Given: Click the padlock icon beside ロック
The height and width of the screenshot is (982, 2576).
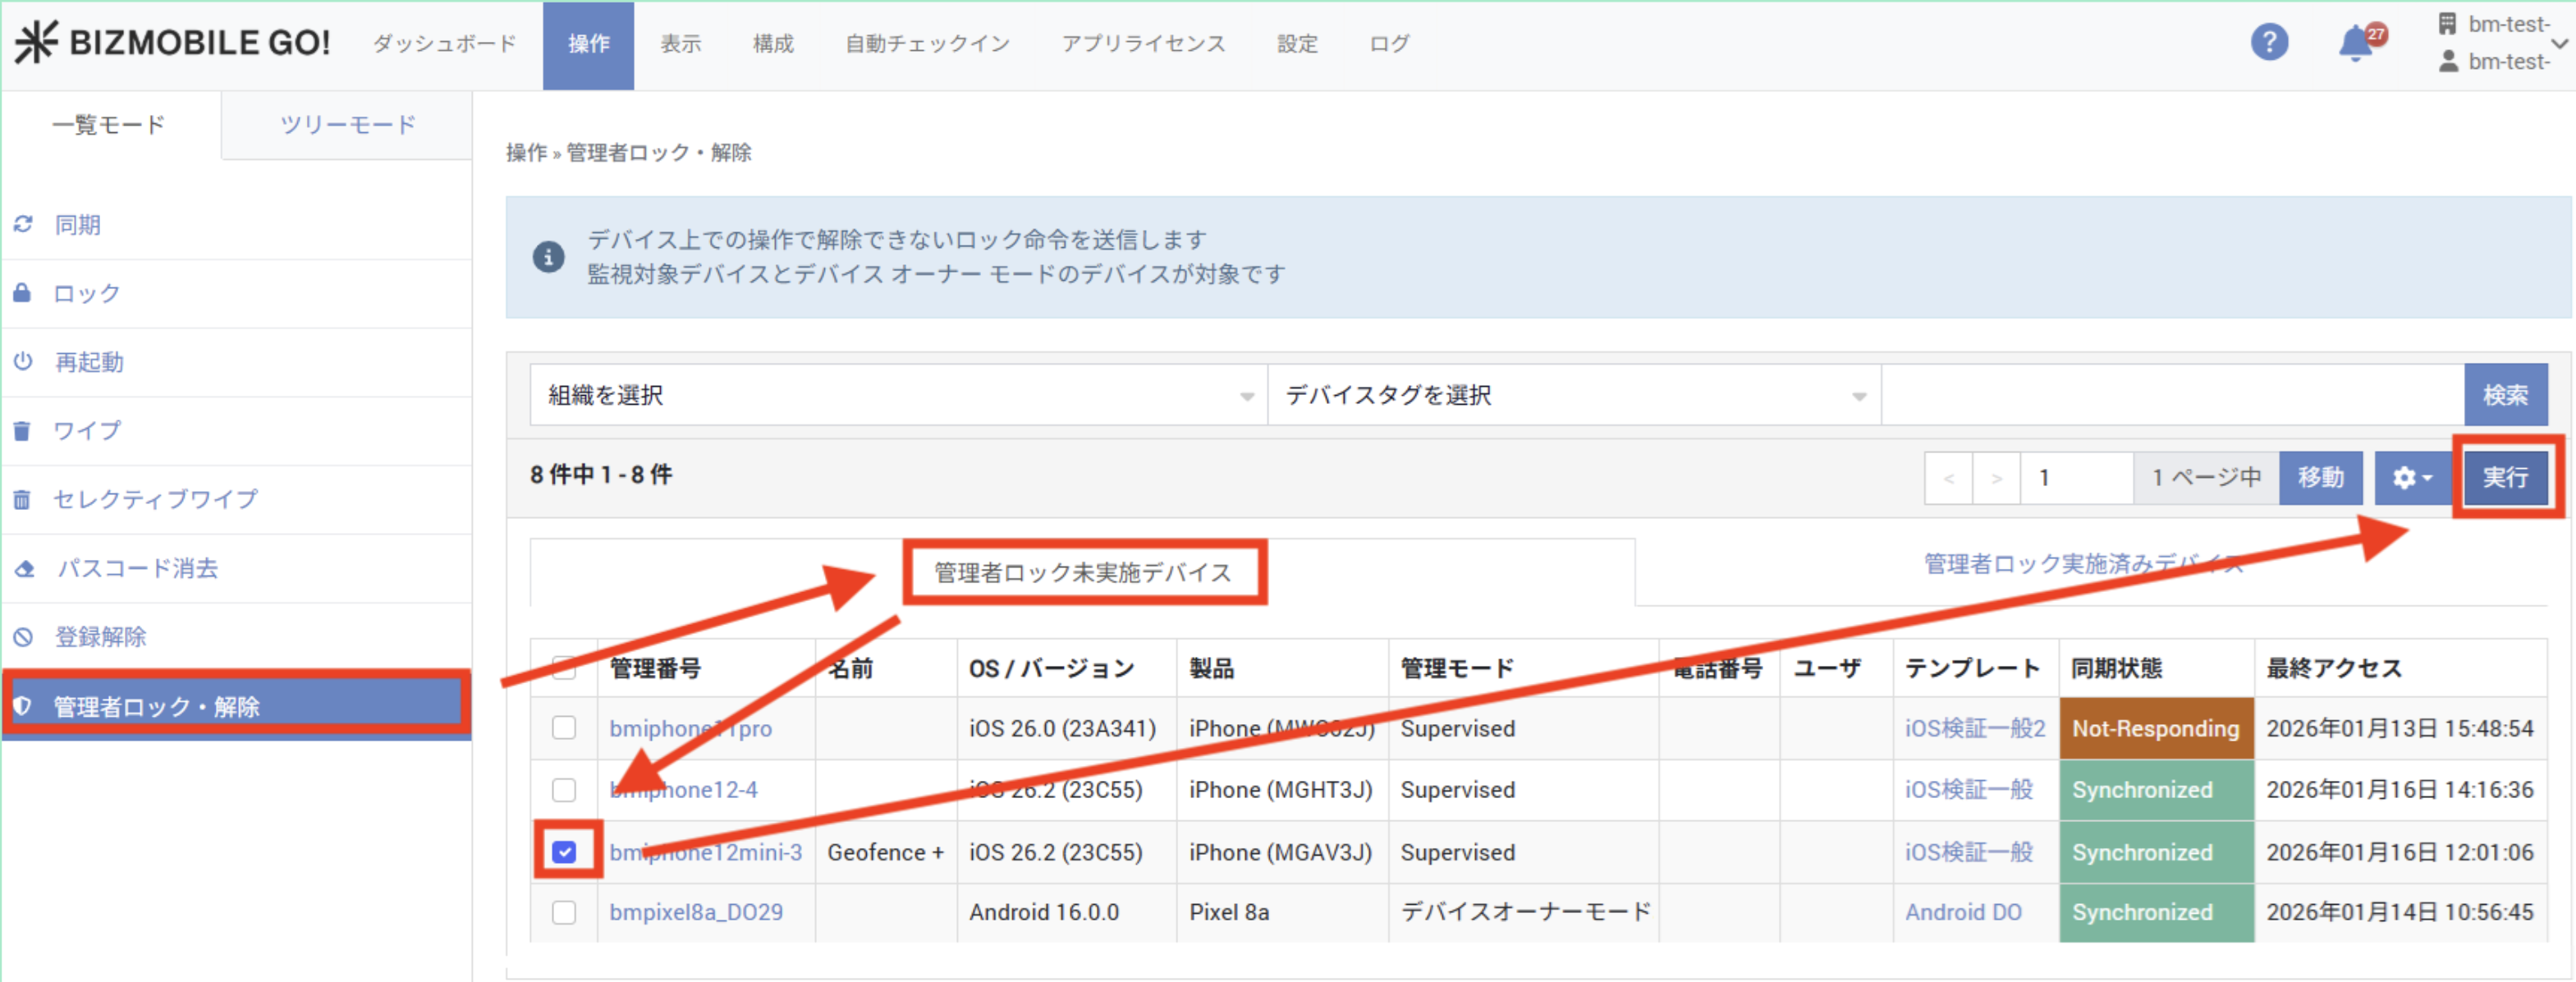Looking at the screenshot, I should tap(22, 293).
